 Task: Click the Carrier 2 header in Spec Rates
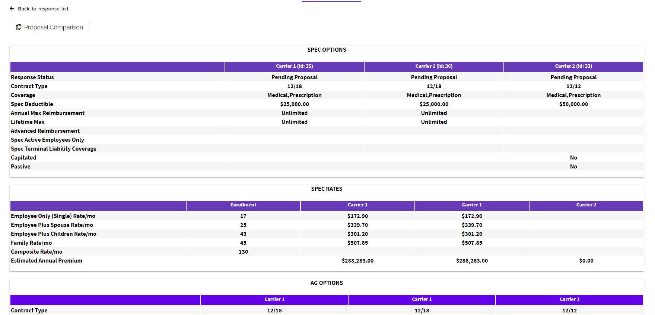click(x=586, y=205)
